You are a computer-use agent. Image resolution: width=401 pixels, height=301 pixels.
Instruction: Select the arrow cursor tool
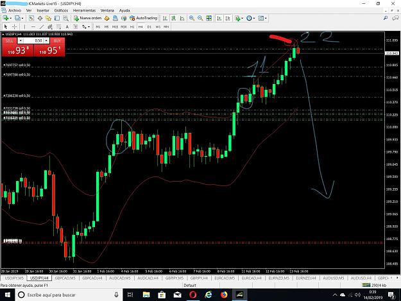click(6, 26)
